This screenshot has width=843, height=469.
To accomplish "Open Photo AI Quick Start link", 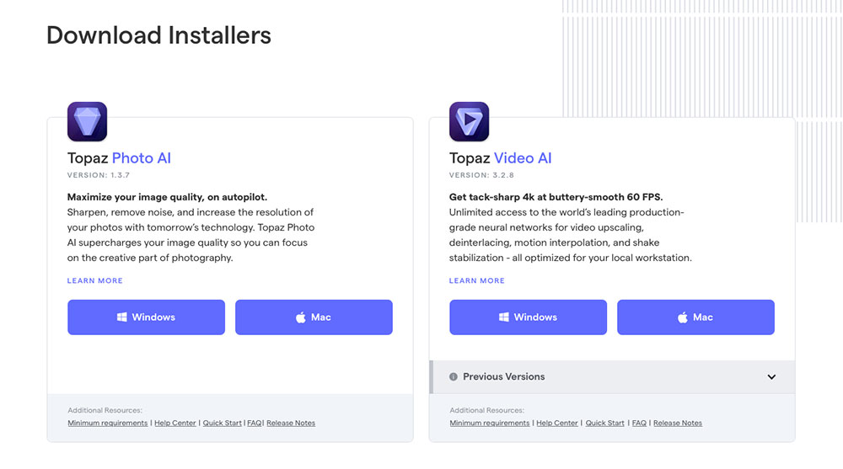I will [x=222, y=423].
